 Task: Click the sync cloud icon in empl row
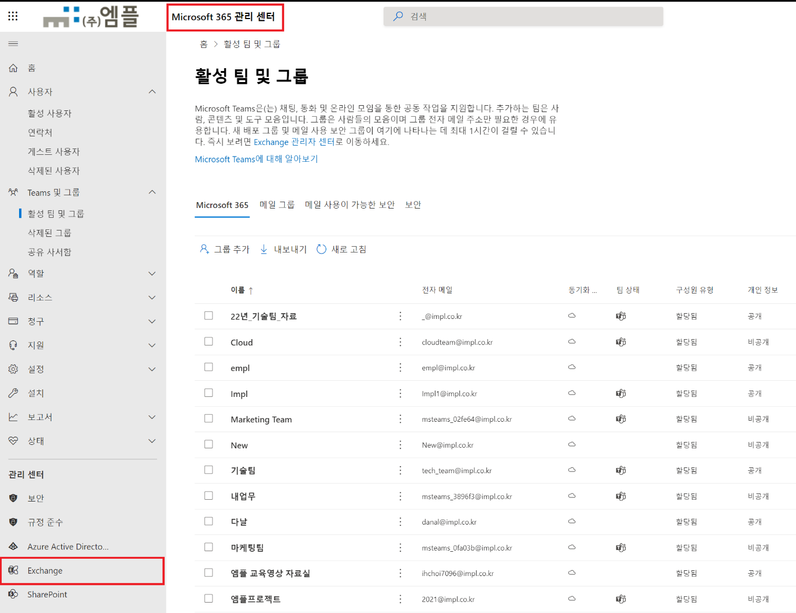(x=572, y=367)
